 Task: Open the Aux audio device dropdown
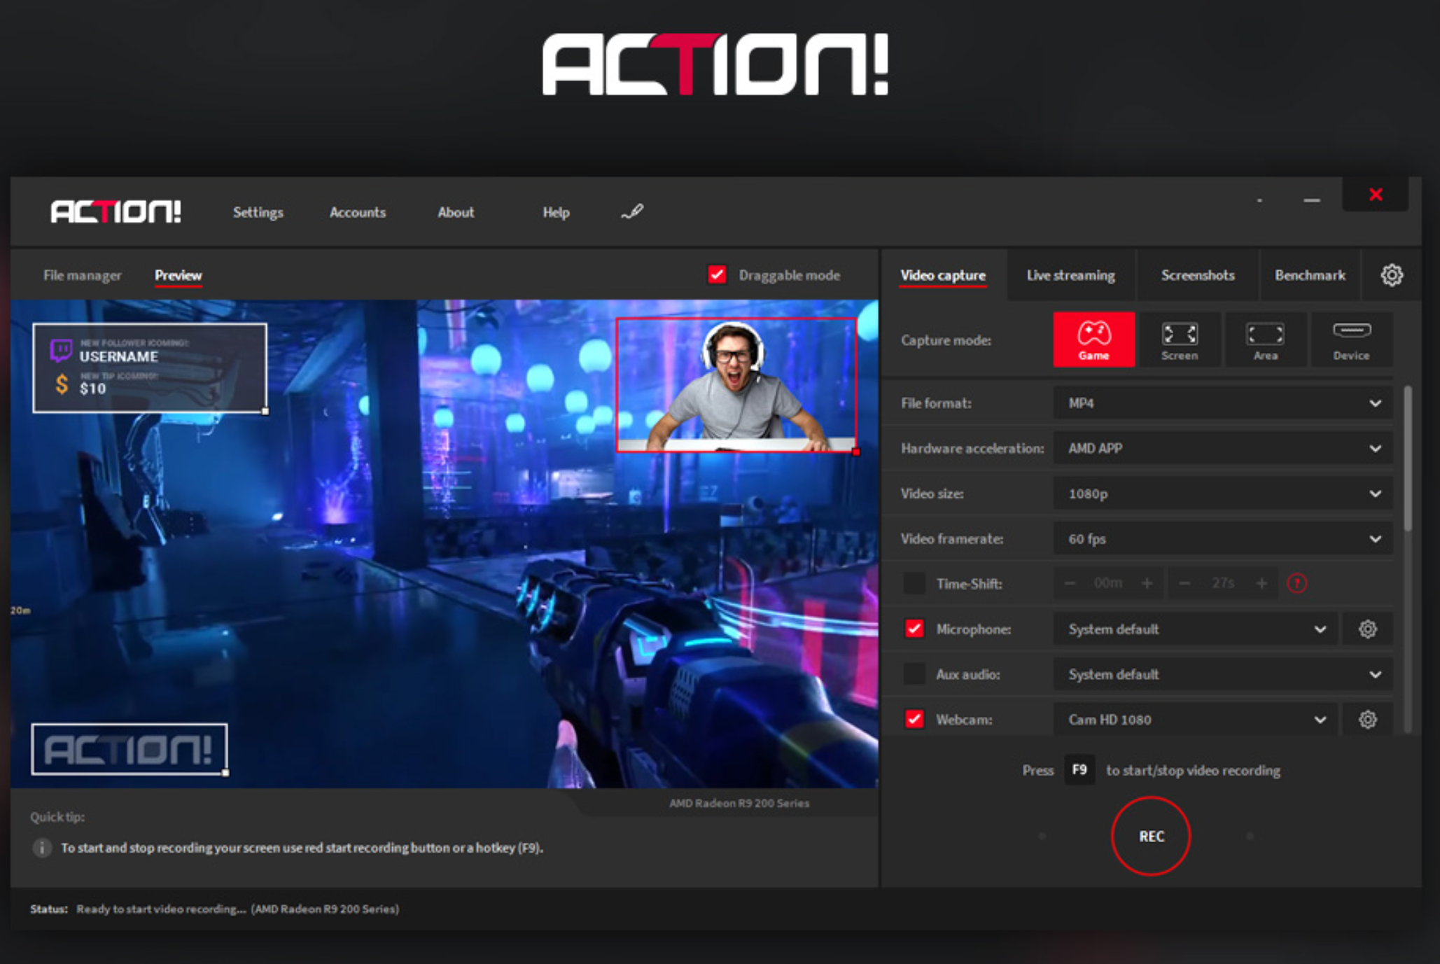(x=1223, y=674)
